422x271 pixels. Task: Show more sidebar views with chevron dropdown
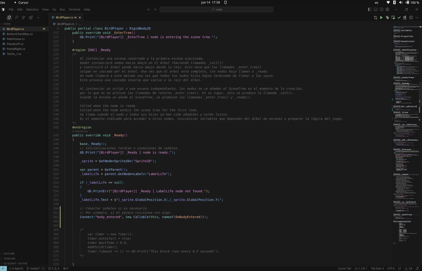(x=38, y=17)
